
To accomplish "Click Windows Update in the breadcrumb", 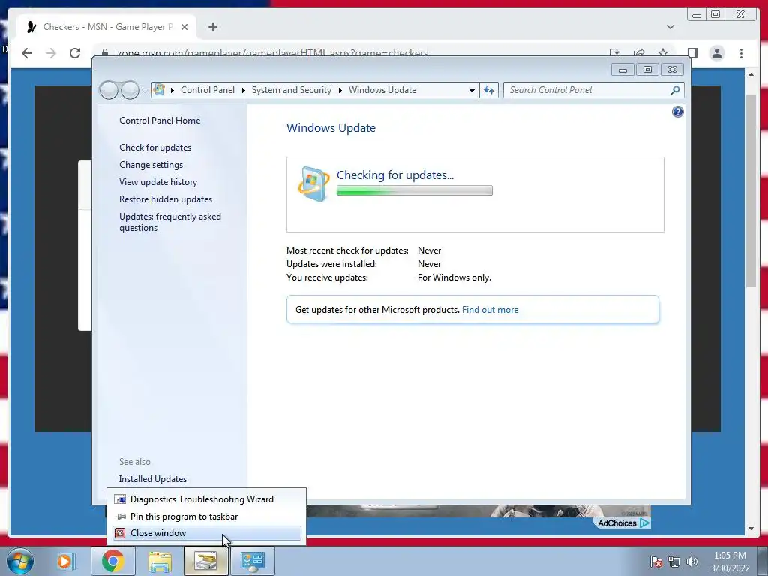I will click(x=382, y=90).
